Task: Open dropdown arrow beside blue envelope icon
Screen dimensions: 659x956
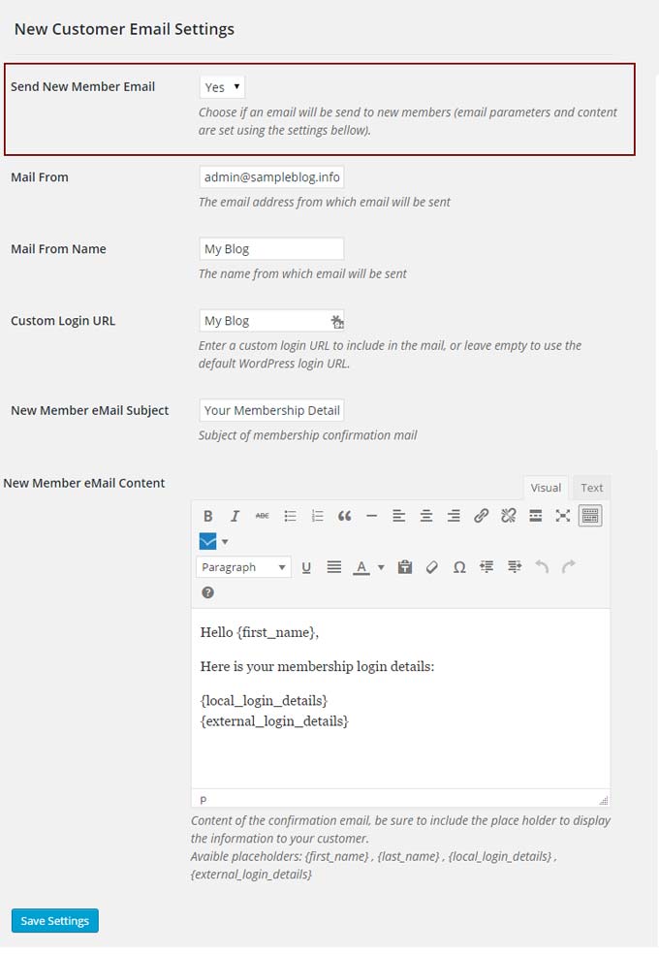Action: pyautogui.click(x=225, y=541)
